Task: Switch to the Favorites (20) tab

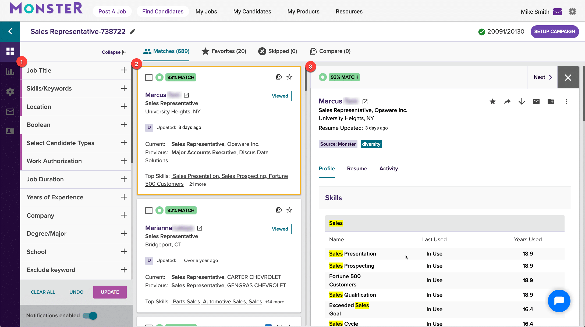Action: click(x=224, y=51)
